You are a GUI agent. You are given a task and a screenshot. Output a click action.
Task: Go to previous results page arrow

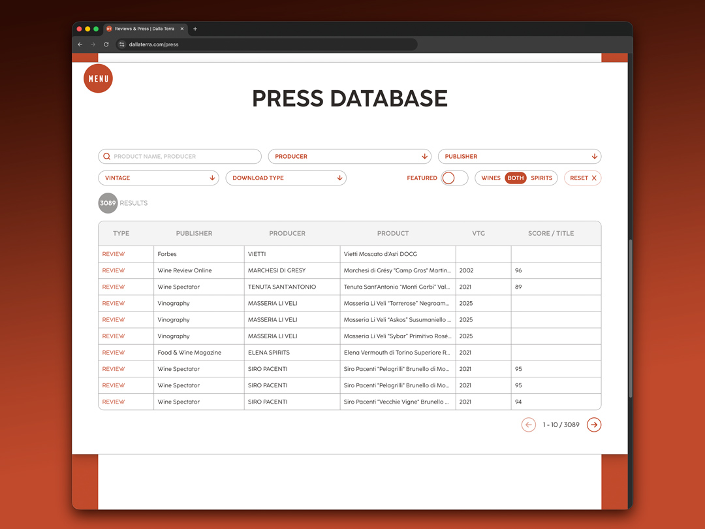(x=528, y=425)
